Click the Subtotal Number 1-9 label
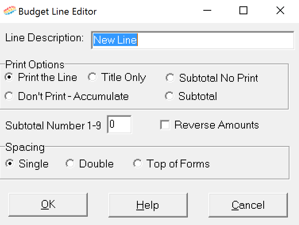The image size is (299, 225). click(53, 125)
